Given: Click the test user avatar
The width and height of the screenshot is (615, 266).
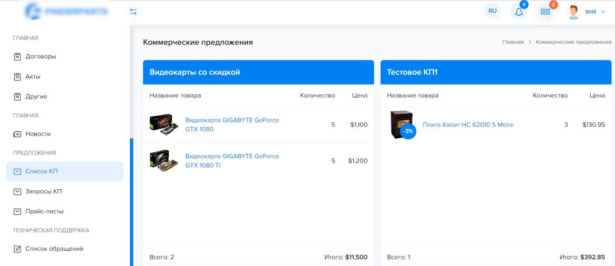Looking at the screenshot, I should click(573, 12).
